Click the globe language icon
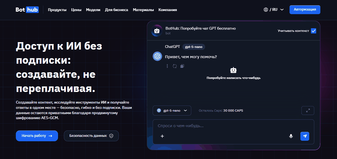Screen dimensions: 337x159 pos(266,10)
